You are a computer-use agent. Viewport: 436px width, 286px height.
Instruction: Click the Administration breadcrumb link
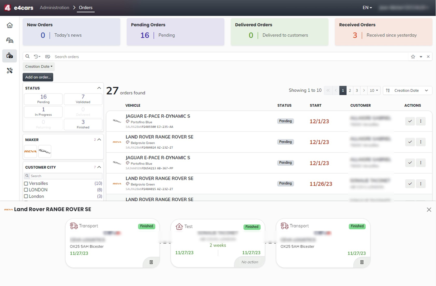55,8
